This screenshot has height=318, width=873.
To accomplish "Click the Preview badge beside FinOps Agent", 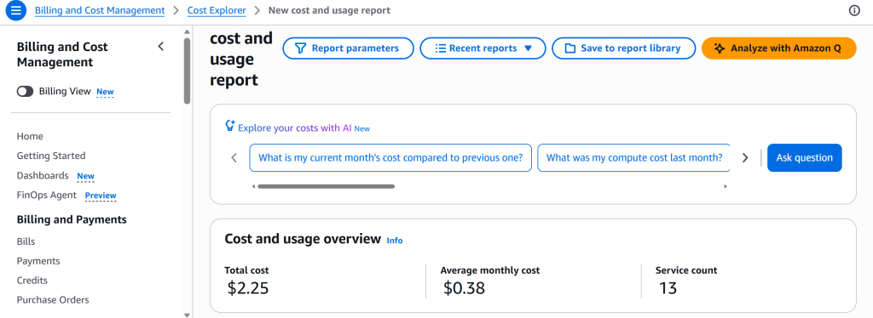I will 101,196.
